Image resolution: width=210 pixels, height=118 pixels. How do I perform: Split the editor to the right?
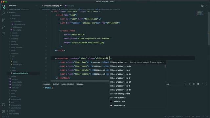point(202,6)
